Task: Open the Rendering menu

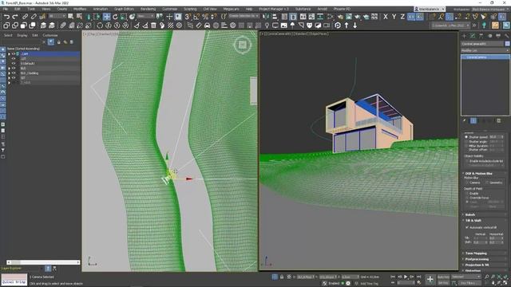Action: tap(148, 9)
